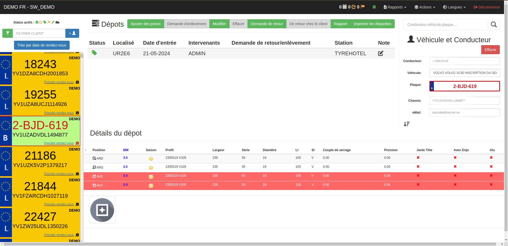Click the orange flag counter icon in top bar
Screen dimensions: 508x246
tap(363, 7)
